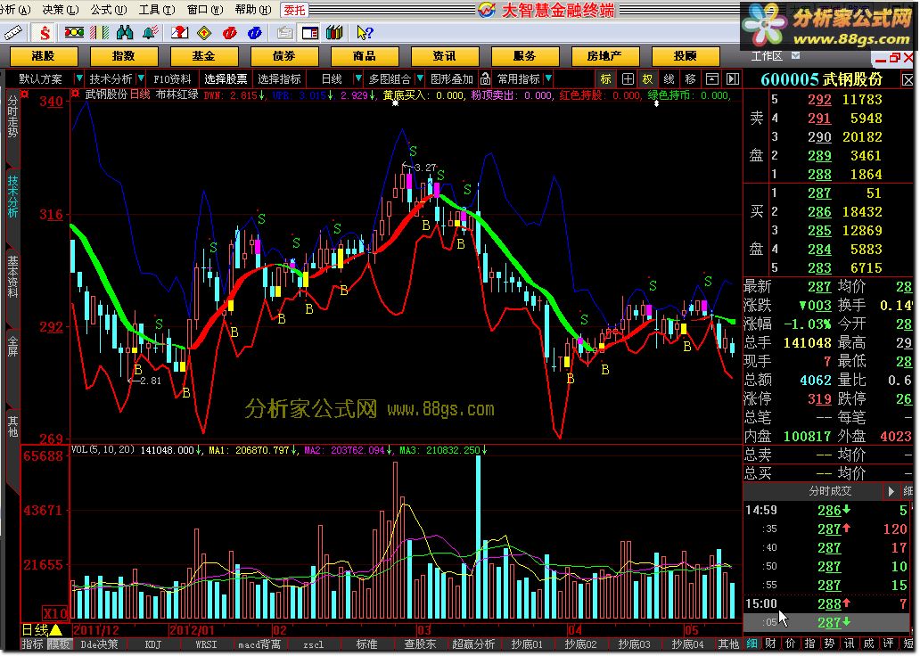Open the 多图组合 dropdown arrow

coord(420,78)
